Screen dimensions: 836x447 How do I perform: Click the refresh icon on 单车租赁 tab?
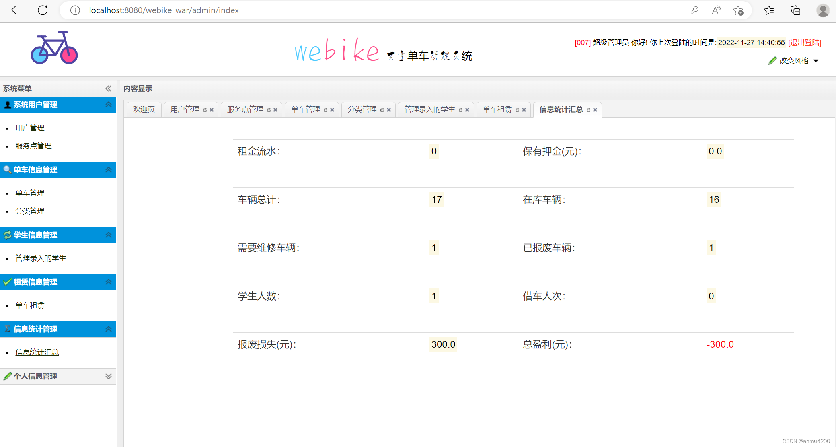pyautogui.click(x=517, y=110)
